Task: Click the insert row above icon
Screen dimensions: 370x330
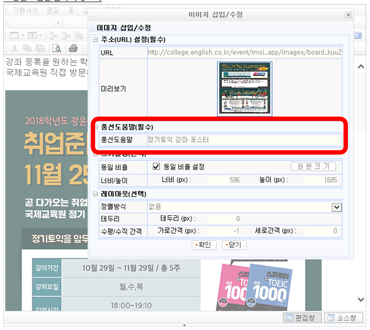Action: [53, 35]
